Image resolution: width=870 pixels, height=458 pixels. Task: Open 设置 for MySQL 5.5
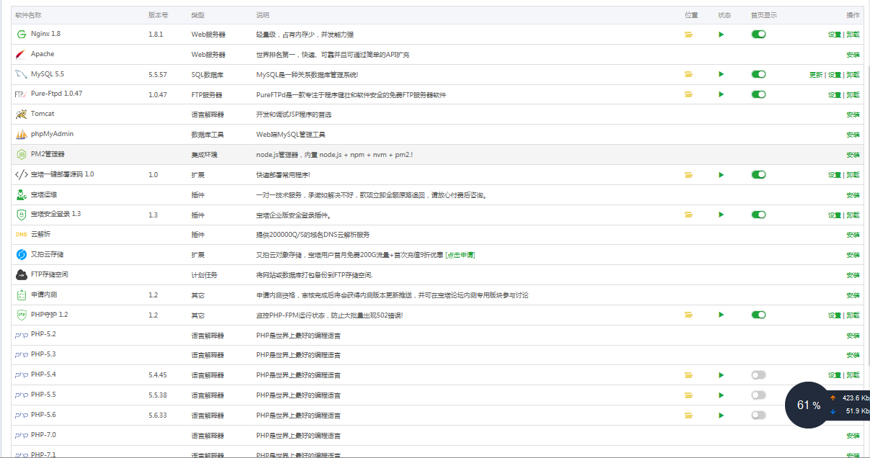click(x=835, y=75)
